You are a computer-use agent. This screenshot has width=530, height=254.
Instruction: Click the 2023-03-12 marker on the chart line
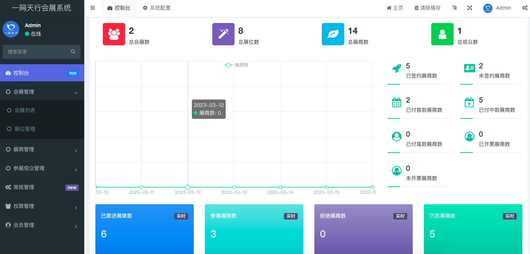coord(187,187)
